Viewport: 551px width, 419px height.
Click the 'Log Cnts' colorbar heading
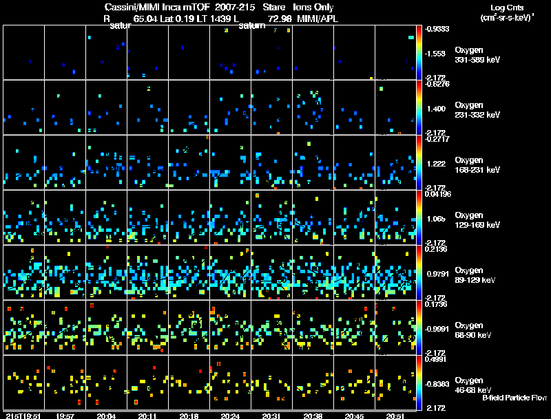[507, 8]
